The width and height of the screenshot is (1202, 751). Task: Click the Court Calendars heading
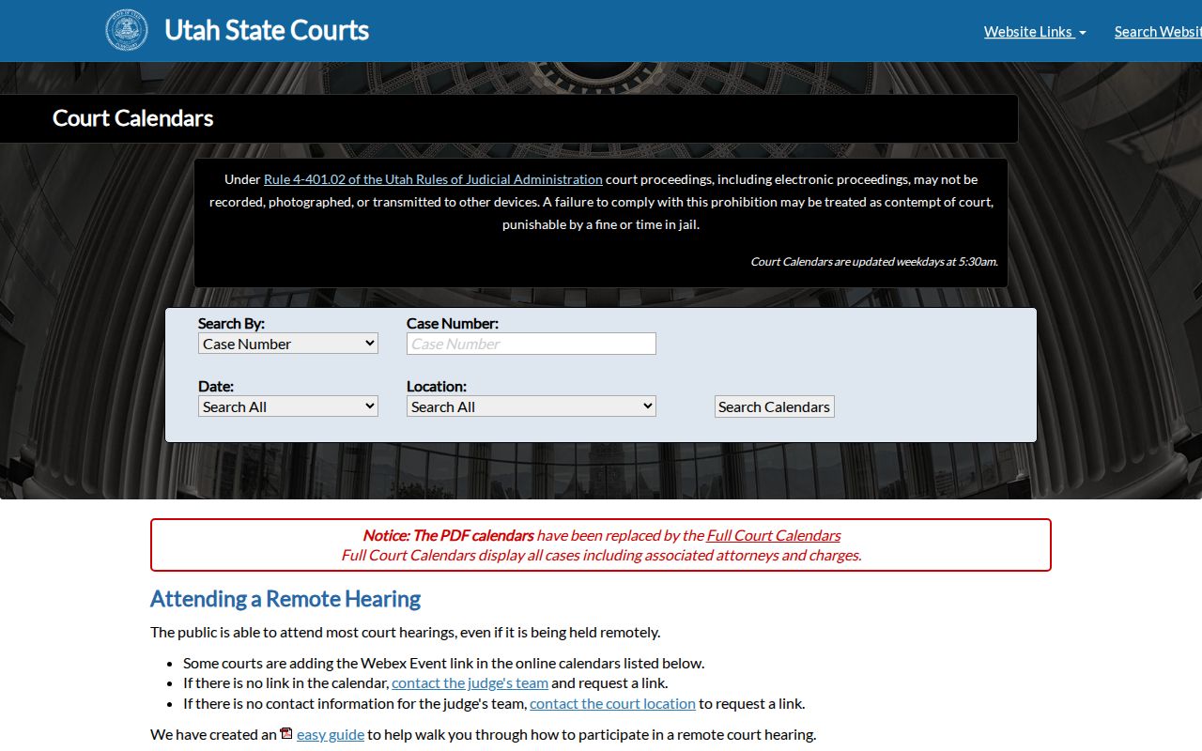(x=133, y=118)
